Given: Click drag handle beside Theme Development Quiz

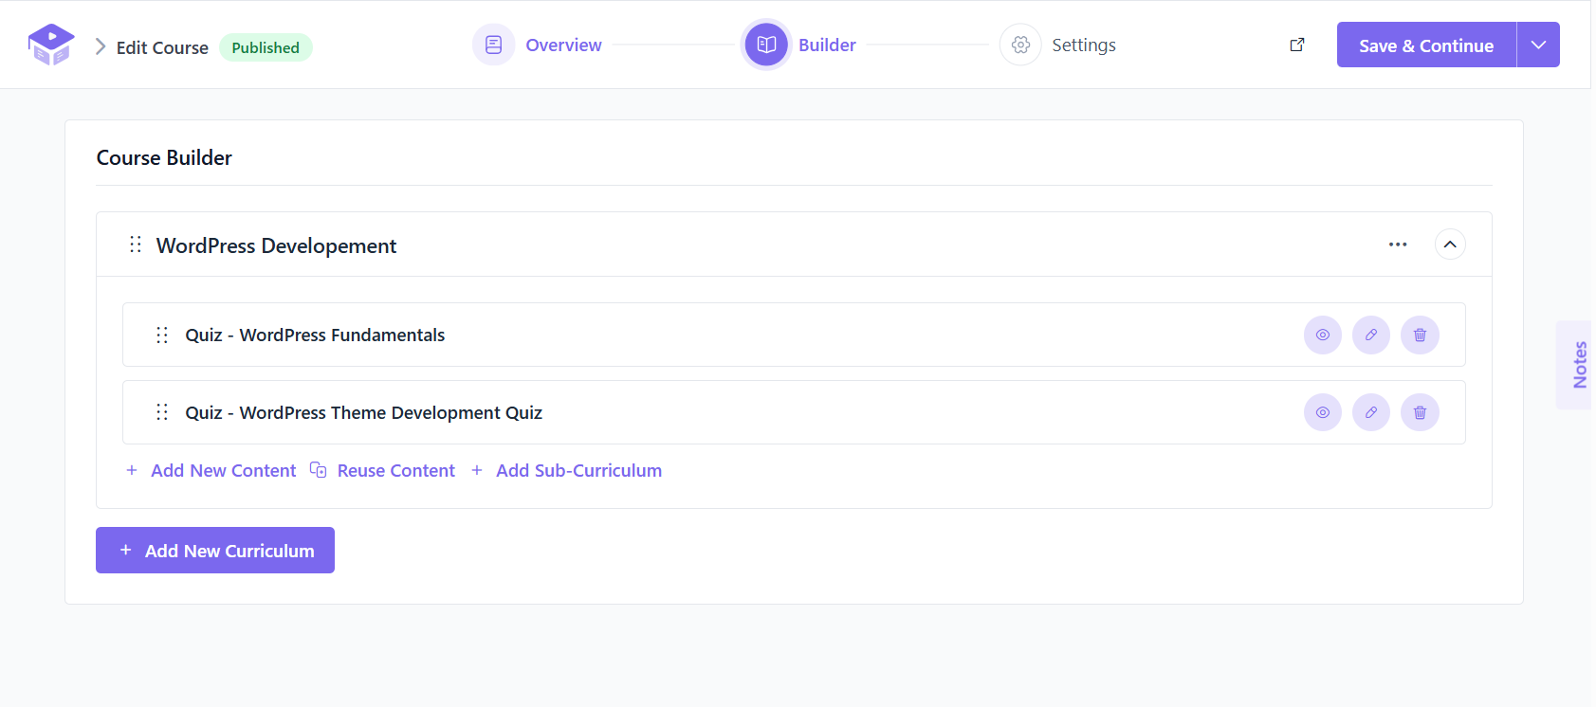Looking at the screenshot, I should click(x=162, y=412).
